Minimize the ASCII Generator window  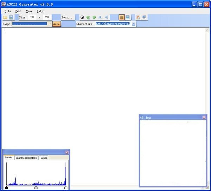pyautogui.click(x=194, y=5)
